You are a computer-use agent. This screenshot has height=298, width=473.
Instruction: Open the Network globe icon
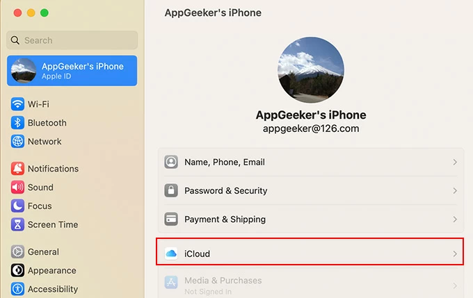[x=18, y=142]
